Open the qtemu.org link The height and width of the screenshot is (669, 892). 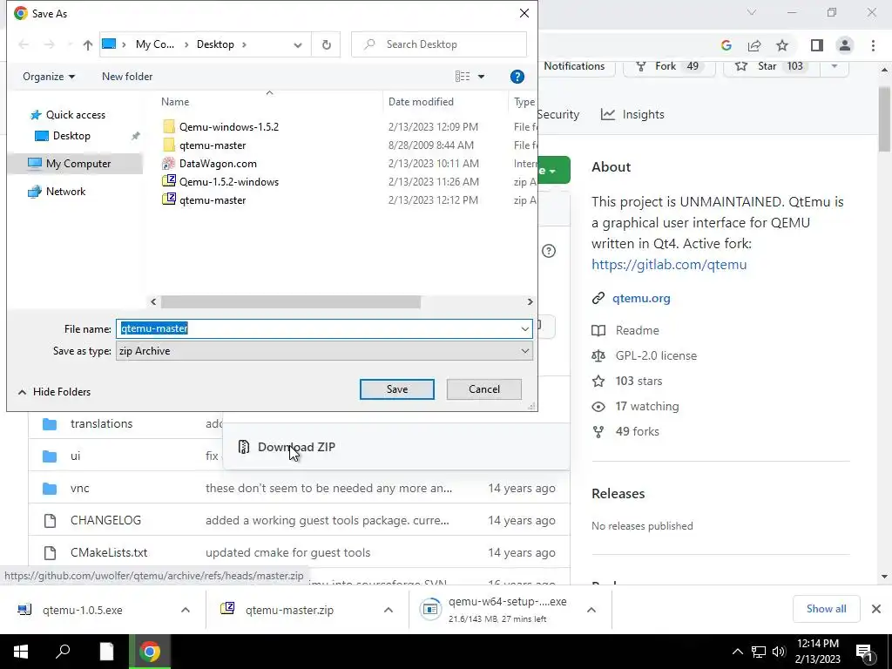[641, 298]
